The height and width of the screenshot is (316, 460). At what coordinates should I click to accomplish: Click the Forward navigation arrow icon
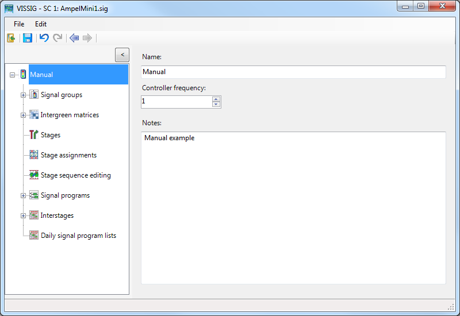pyautogui.click(x=87, y=38)
